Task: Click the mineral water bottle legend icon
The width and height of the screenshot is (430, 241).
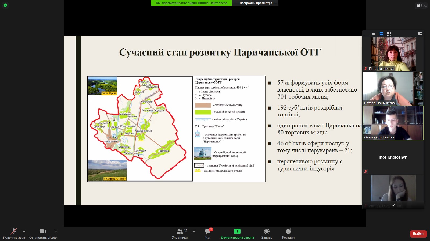Action: click(x=198, y=134)
